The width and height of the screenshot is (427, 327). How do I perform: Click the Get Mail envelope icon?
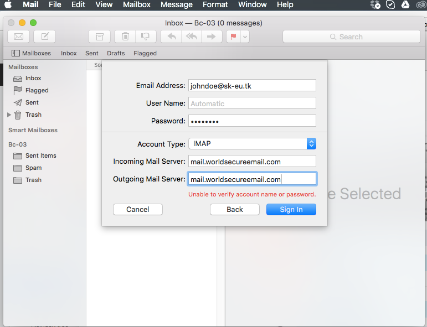tap(18, 37)
